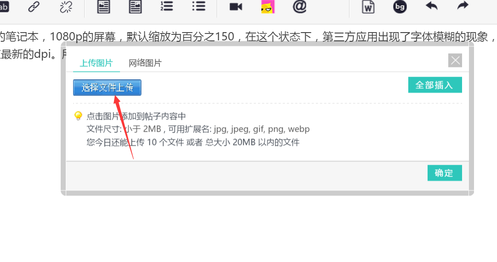
Task: Redo the last edit
Action: click(463, 6)
